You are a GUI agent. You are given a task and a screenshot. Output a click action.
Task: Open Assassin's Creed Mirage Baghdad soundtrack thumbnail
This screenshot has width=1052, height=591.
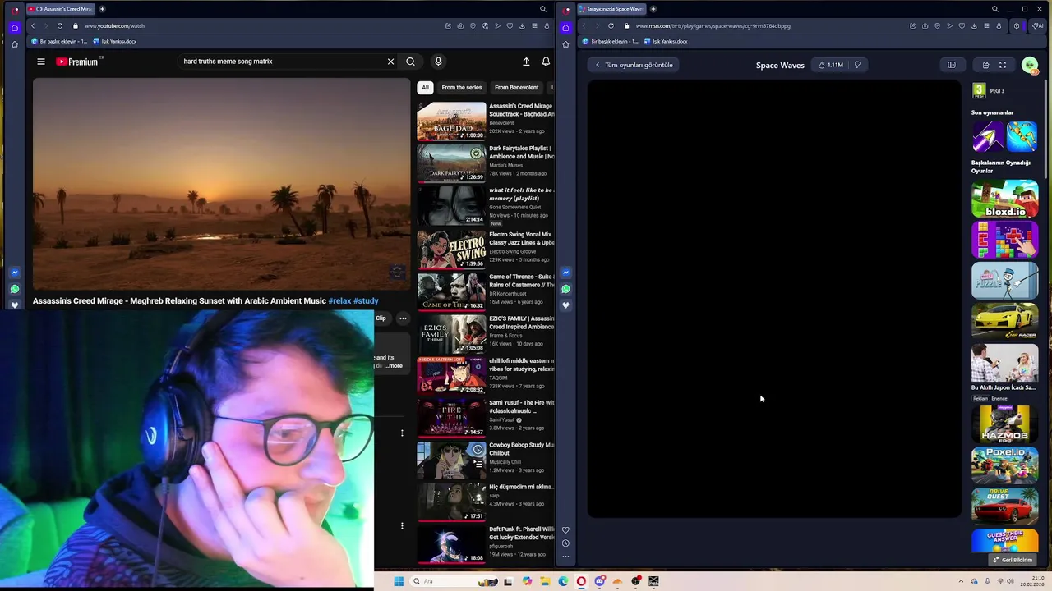click(x=451, y=121)
